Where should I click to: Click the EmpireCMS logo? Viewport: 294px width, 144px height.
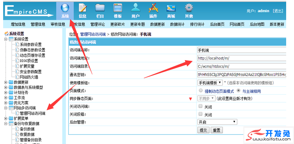tap(29, 11)
